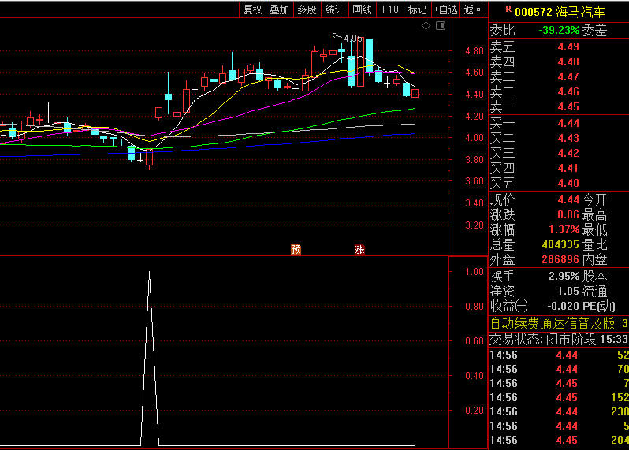The image size is (629, 450).
Task: Add stock to watchlist with +自选
Action: pos(445,9)
